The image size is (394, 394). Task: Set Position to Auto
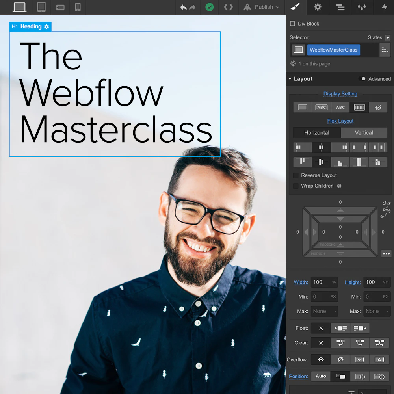pos(321,376)
